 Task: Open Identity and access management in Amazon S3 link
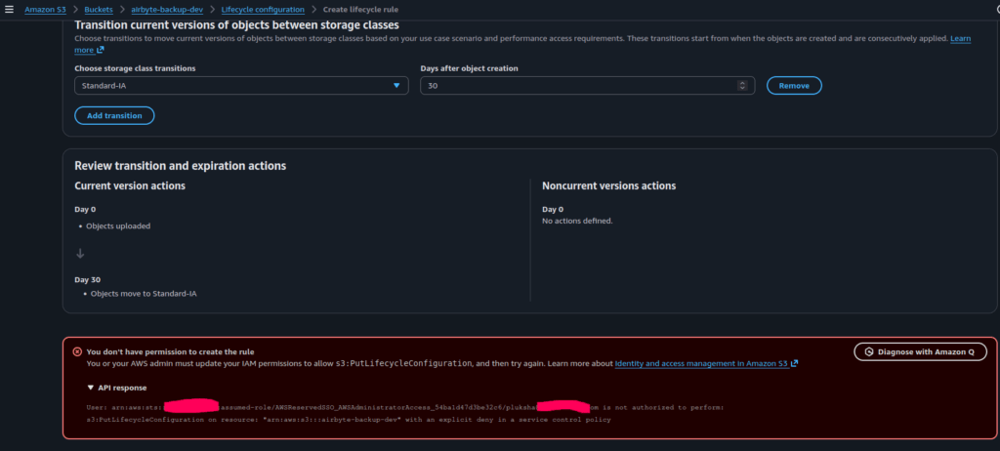(706, 363)
